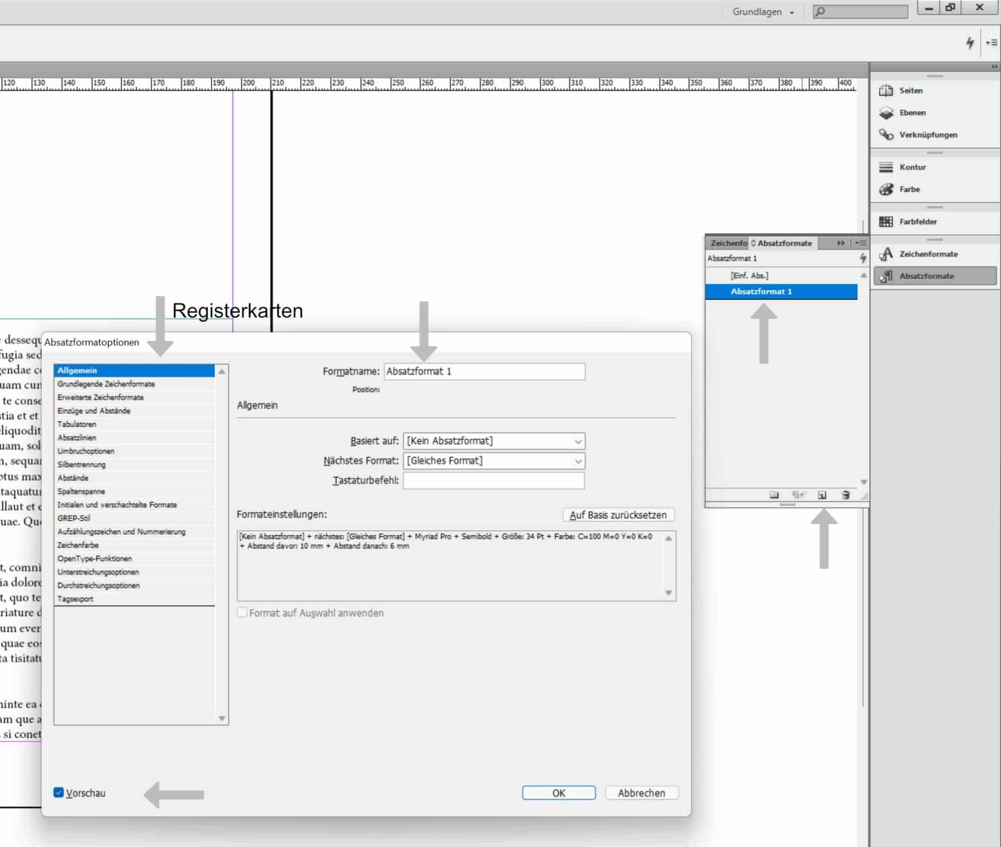This screenshot has width=1001, height=847.
Task: Collapse the Absatzformate panel with double arrows
Action: [x=841, y=243]
